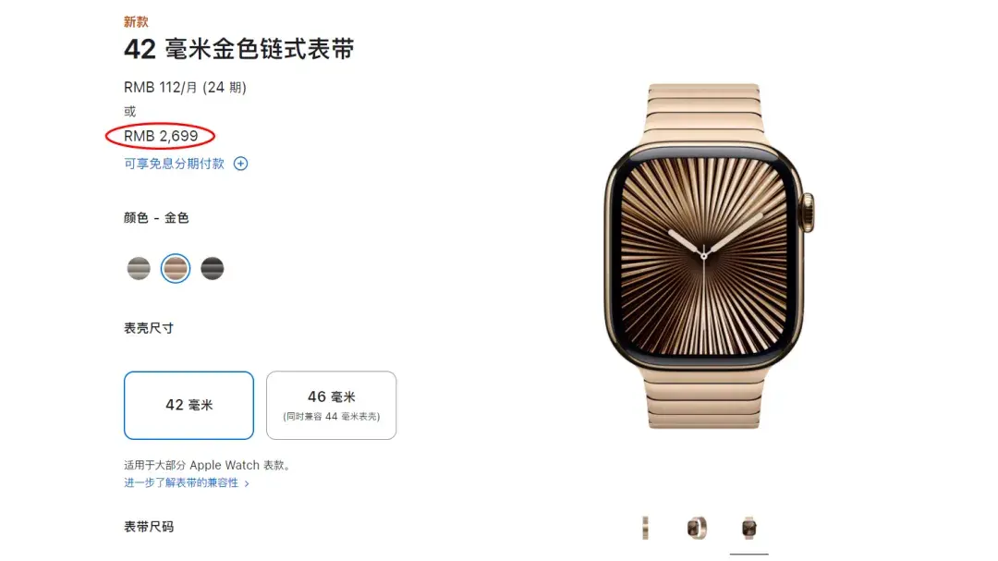Click the 表带尺码 band size heading
This screenshot has height=561, width=998.
pos(149,527)
